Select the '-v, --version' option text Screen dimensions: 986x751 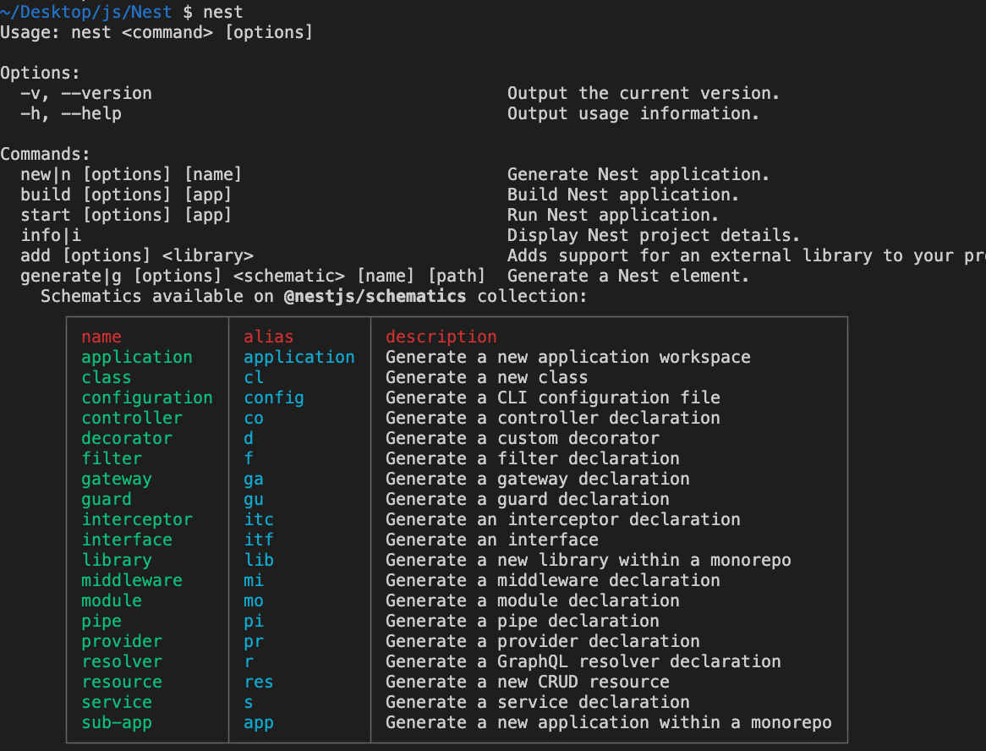pos(86,93)
